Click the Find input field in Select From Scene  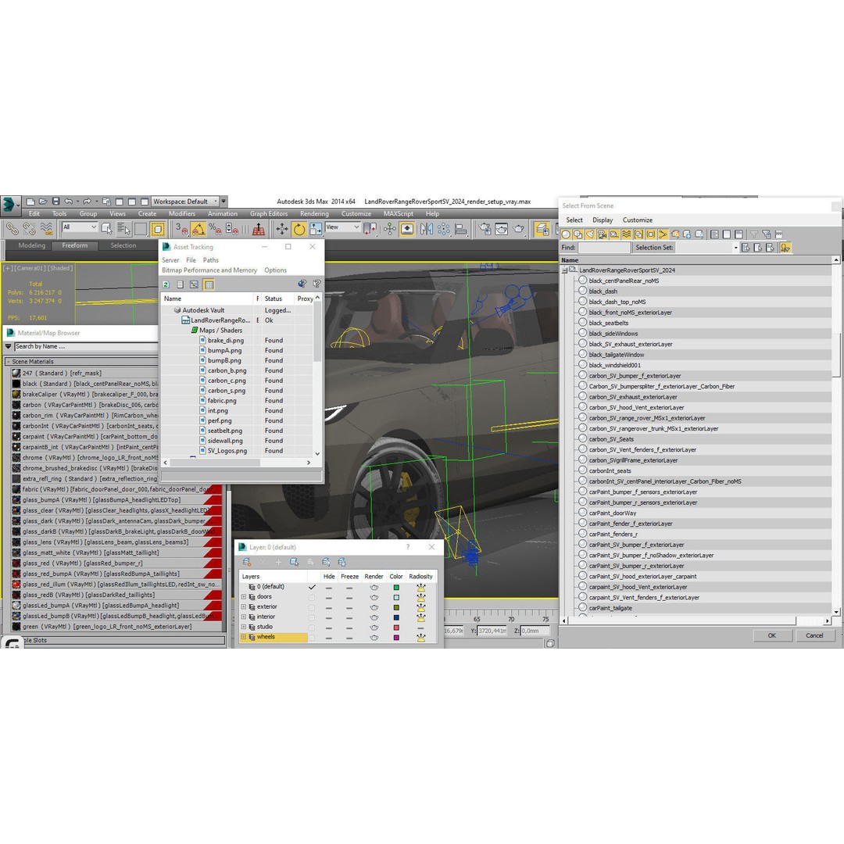tap(604, 248)
